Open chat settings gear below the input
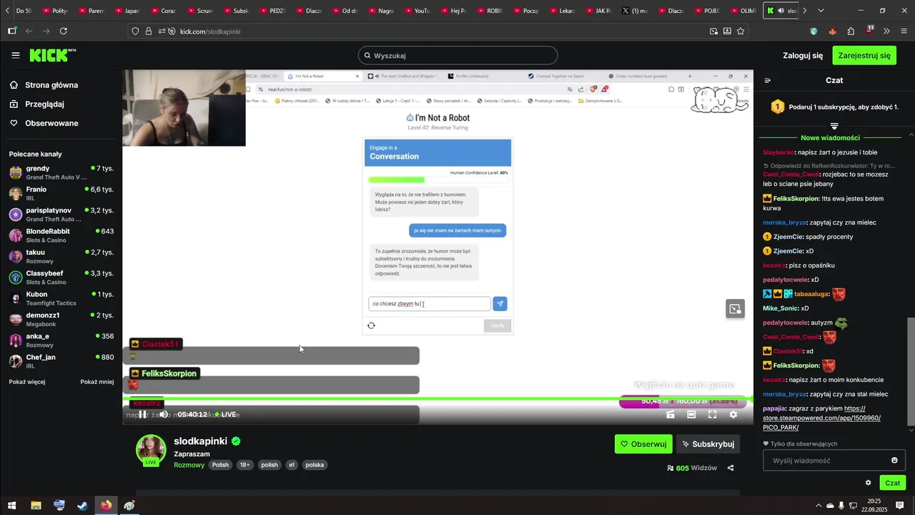915x515 pixels. click(869, 483)
